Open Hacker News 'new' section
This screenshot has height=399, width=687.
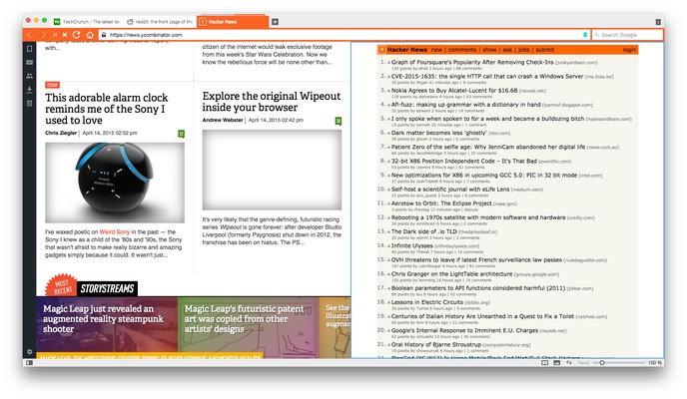tap(436, 50)
